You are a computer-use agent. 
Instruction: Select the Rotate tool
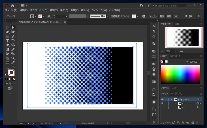click(x=13, y=40)
